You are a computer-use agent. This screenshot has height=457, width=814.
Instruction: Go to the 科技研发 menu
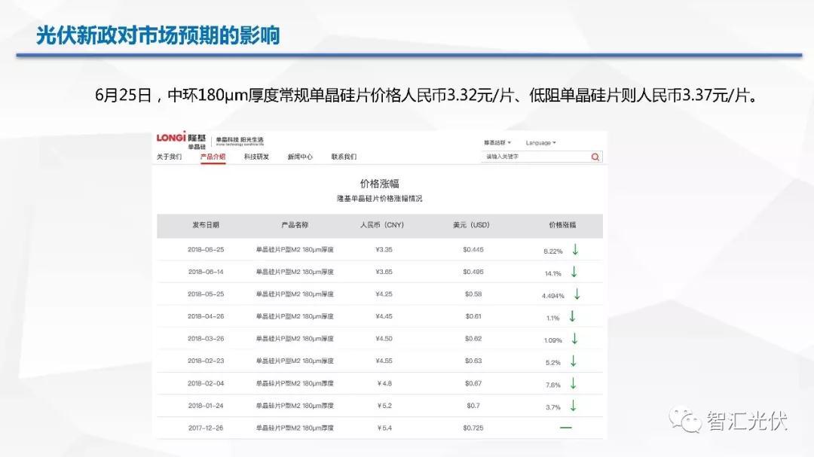(x=256, y=157)
